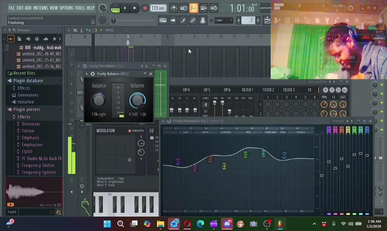
Task: Arm recording with the red record button
Action: (145, 8)
